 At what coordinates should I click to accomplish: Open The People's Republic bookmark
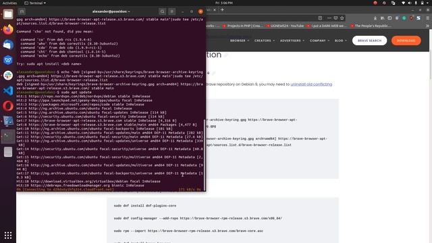tap(371, 26)
